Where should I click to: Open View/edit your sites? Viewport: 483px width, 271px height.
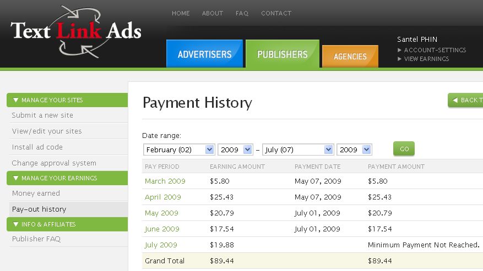click(47, 131)
